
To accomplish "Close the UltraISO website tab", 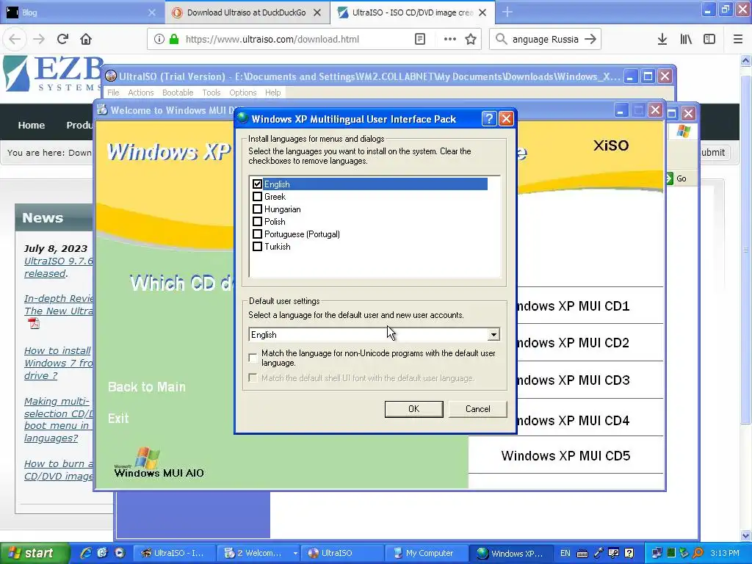I will click(483, 12).
